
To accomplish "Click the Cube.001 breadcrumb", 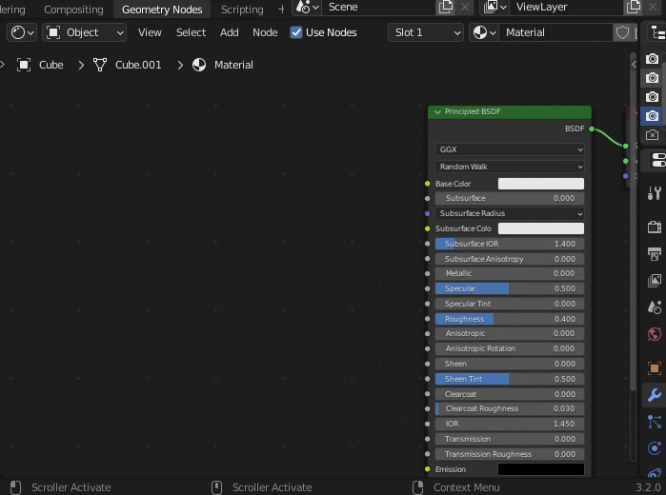I will coord(138,65).
